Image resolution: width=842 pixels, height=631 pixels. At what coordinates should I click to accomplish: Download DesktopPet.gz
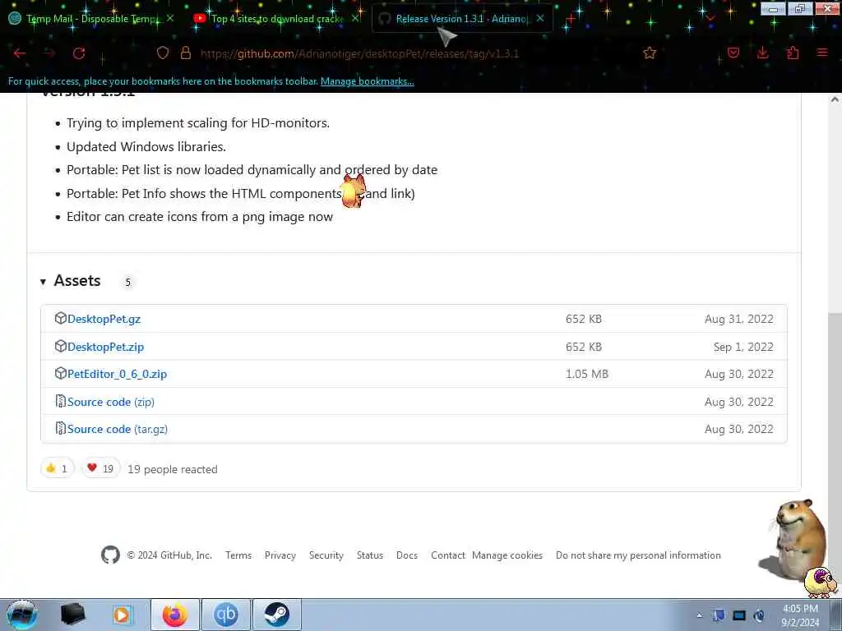tap(104, 319)
